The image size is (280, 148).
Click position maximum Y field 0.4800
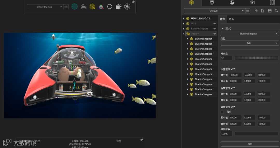point(249,81)
